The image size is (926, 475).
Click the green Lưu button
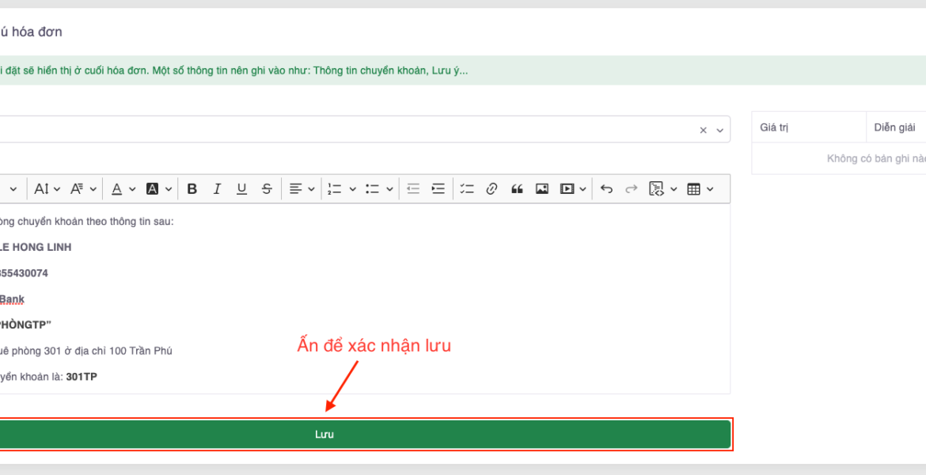click(x=324, y=435)
